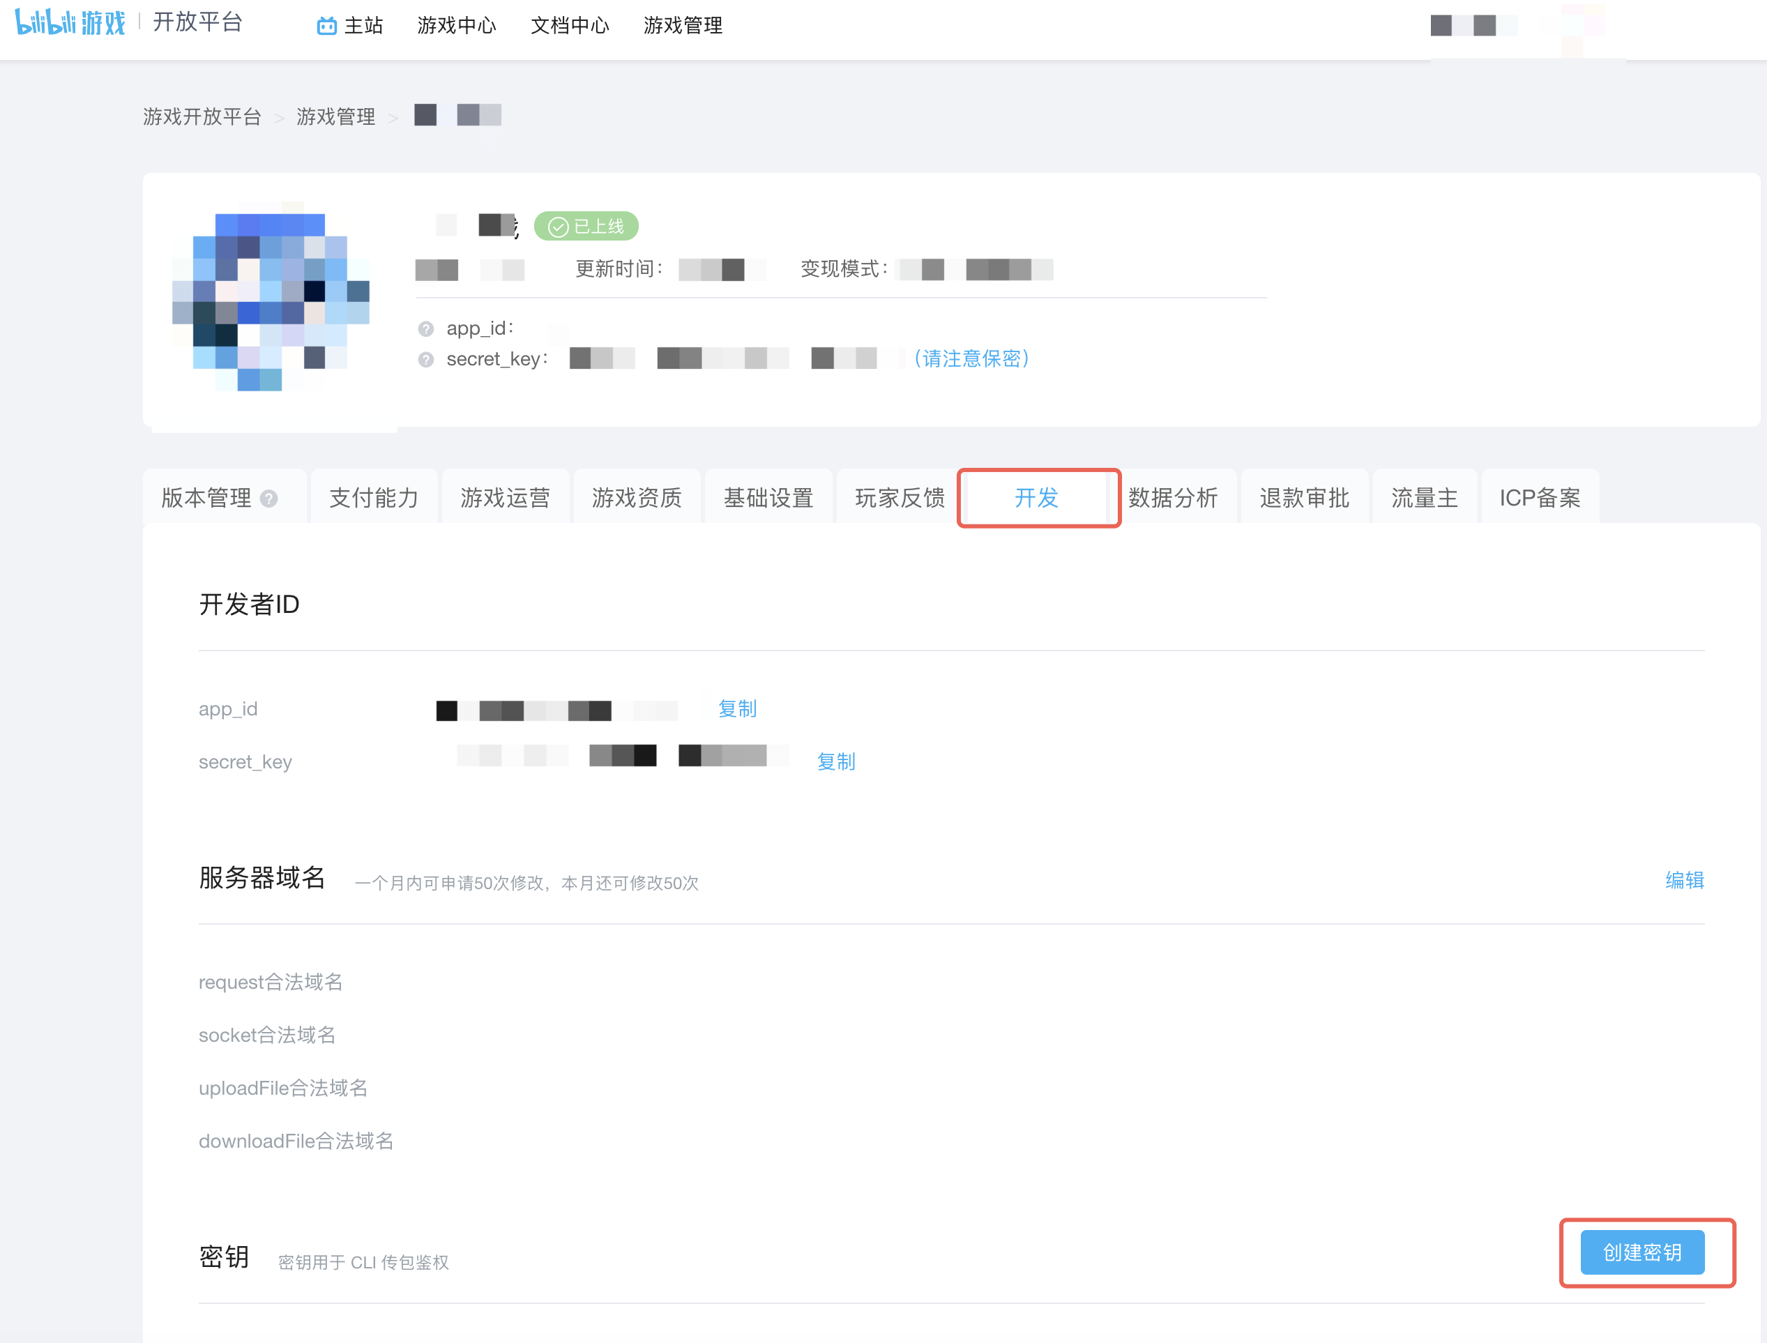Image resolution: width=1767 pixels, height=1343 pixels.
Task: Switch to 数据分析 tab
Action: coord(1173,498)
